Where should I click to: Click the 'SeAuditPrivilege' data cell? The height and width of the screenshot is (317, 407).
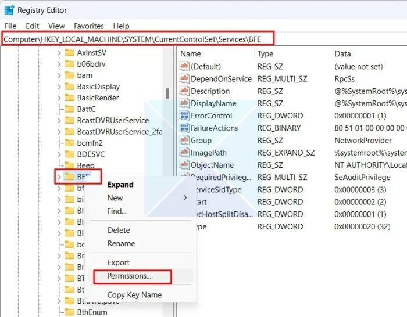coord(362,177)
